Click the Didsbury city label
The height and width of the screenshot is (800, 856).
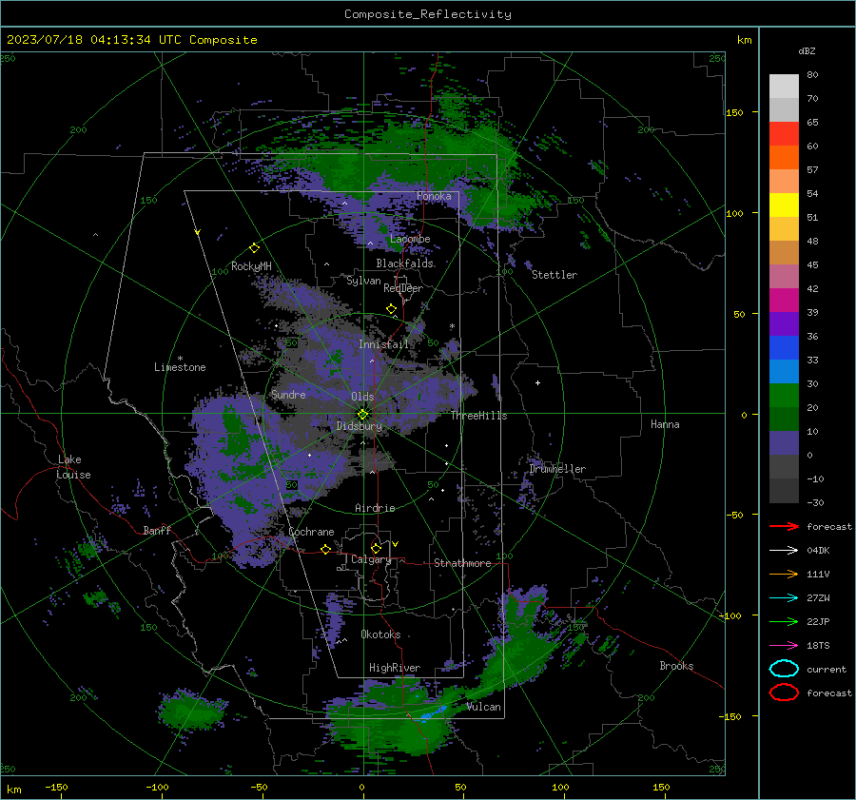click(360, 426)
